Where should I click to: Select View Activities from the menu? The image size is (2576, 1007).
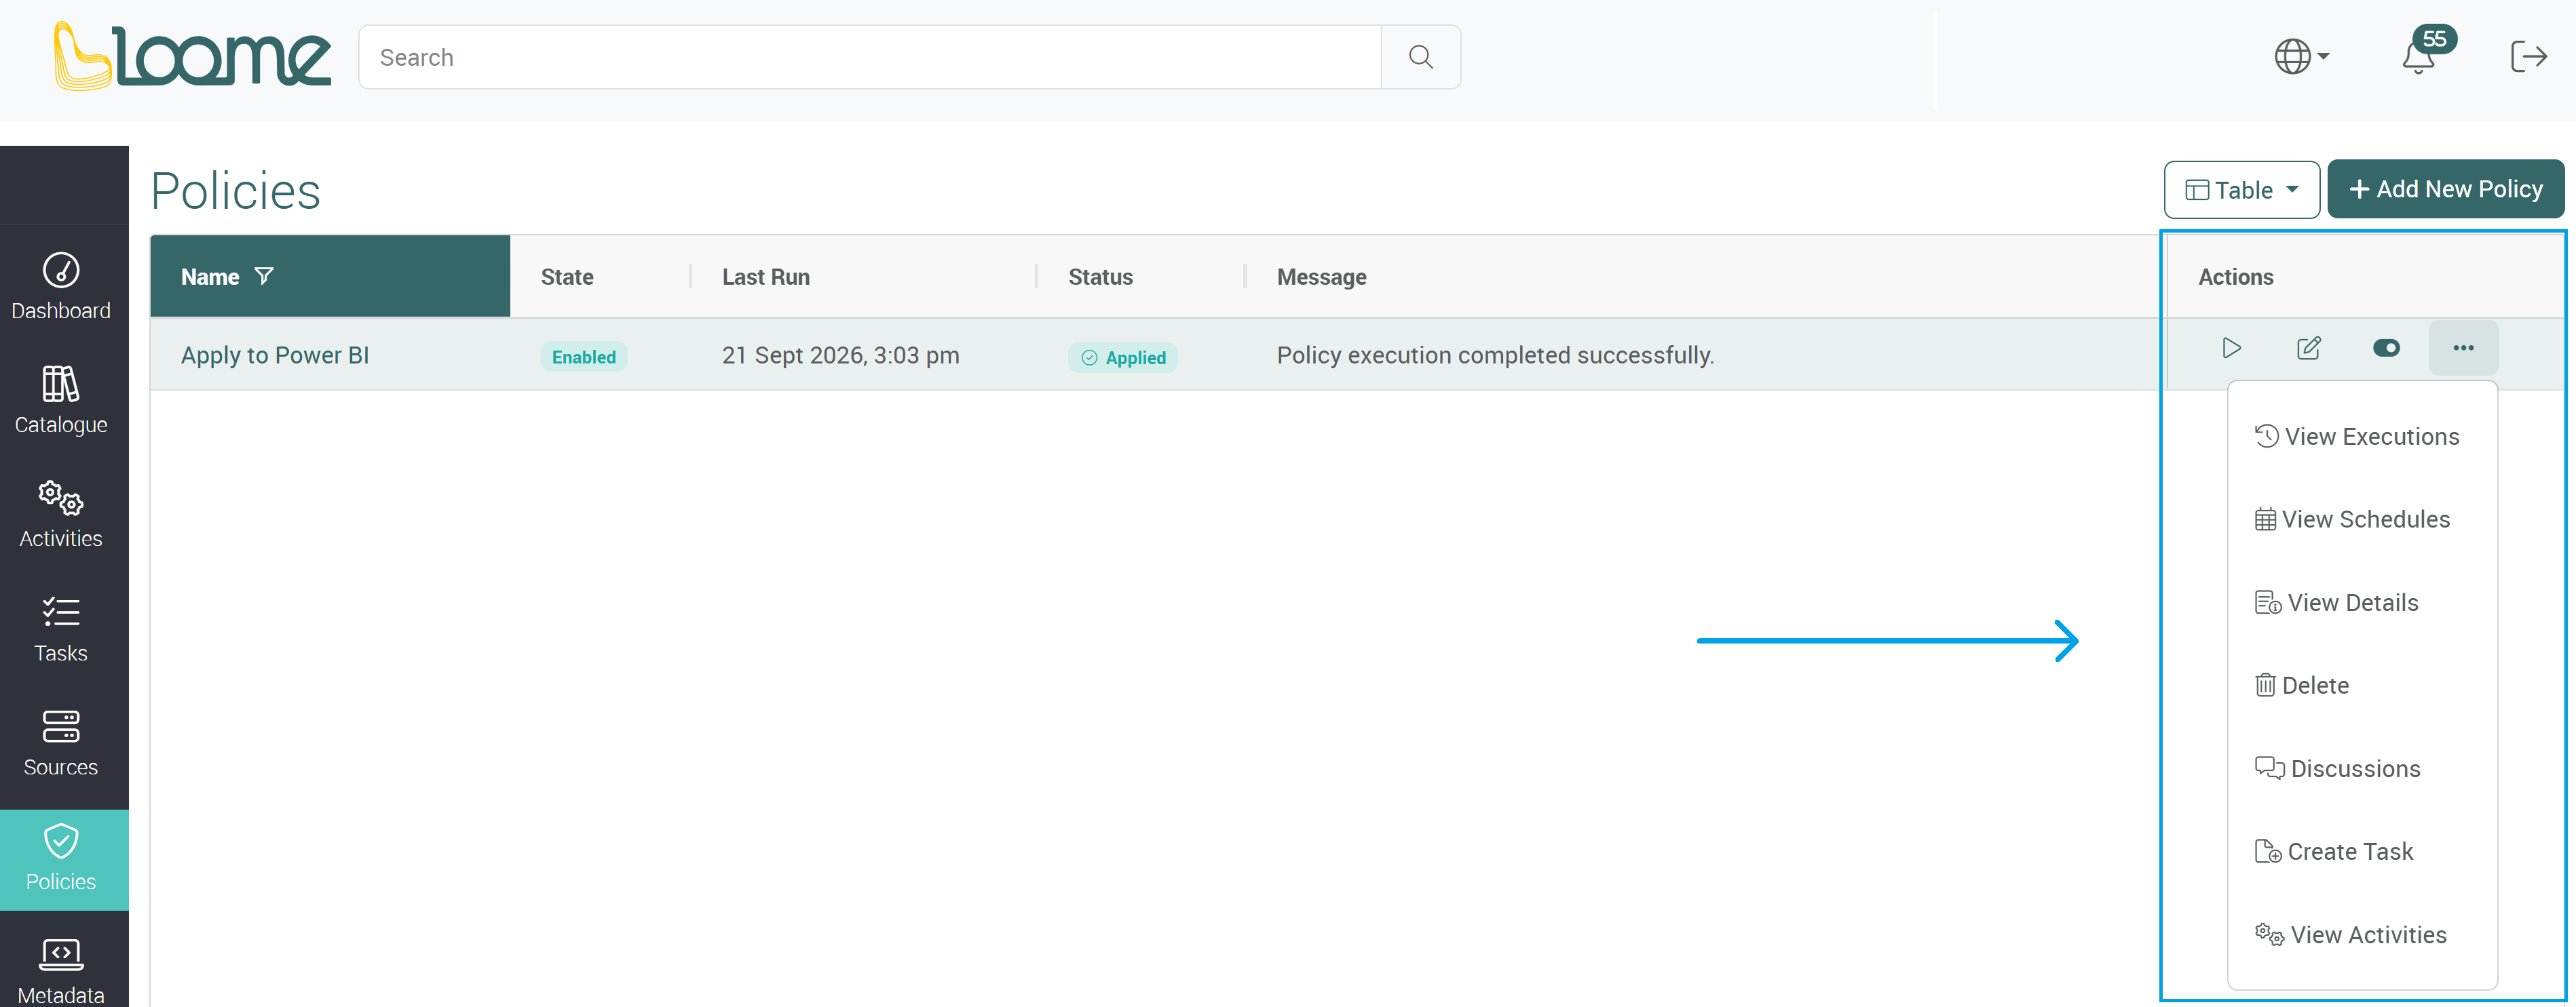coord(2362,935)
